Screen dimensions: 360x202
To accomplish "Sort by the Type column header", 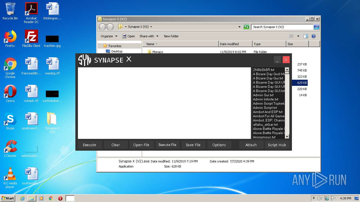I will [x=269, y=44].
